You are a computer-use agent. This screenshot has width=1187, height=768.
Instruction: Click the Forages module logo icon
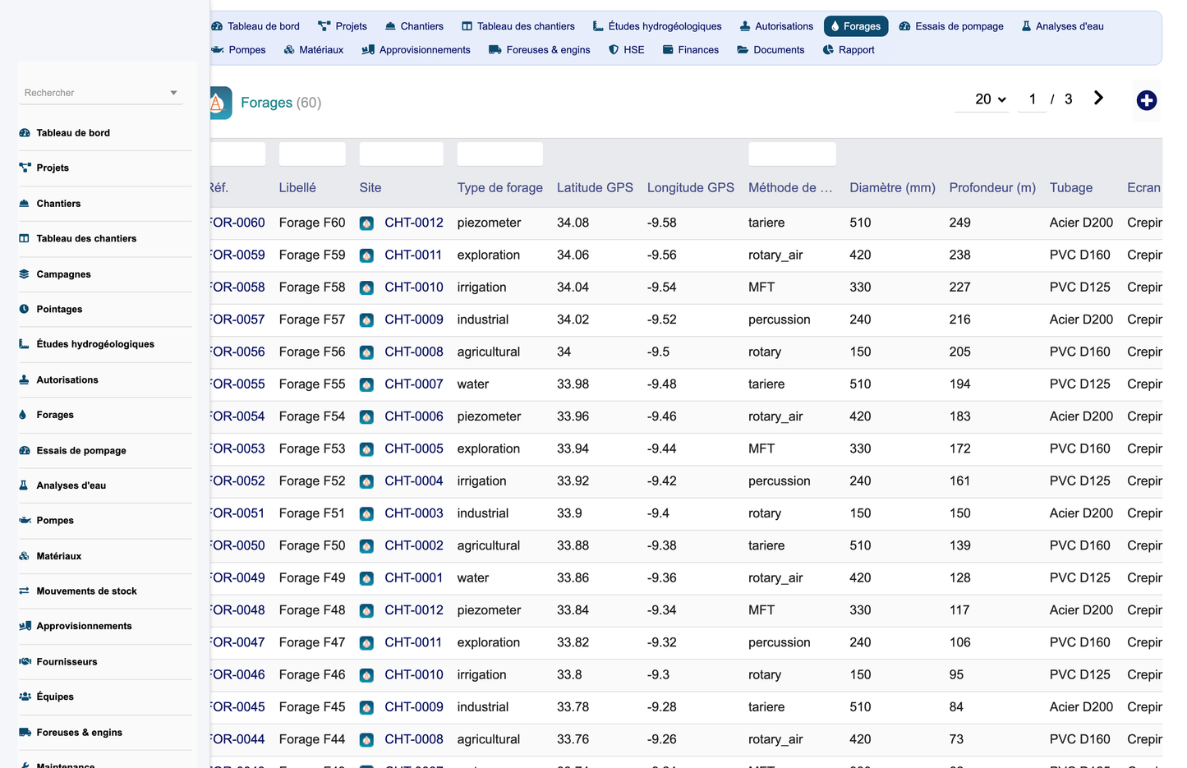click(x=220, y=103)
